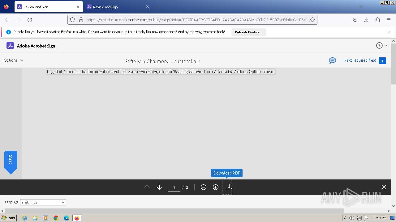Open a new tab with plus button
The height and width of the screenshot is (222, 396).
[x=159, y=7]
